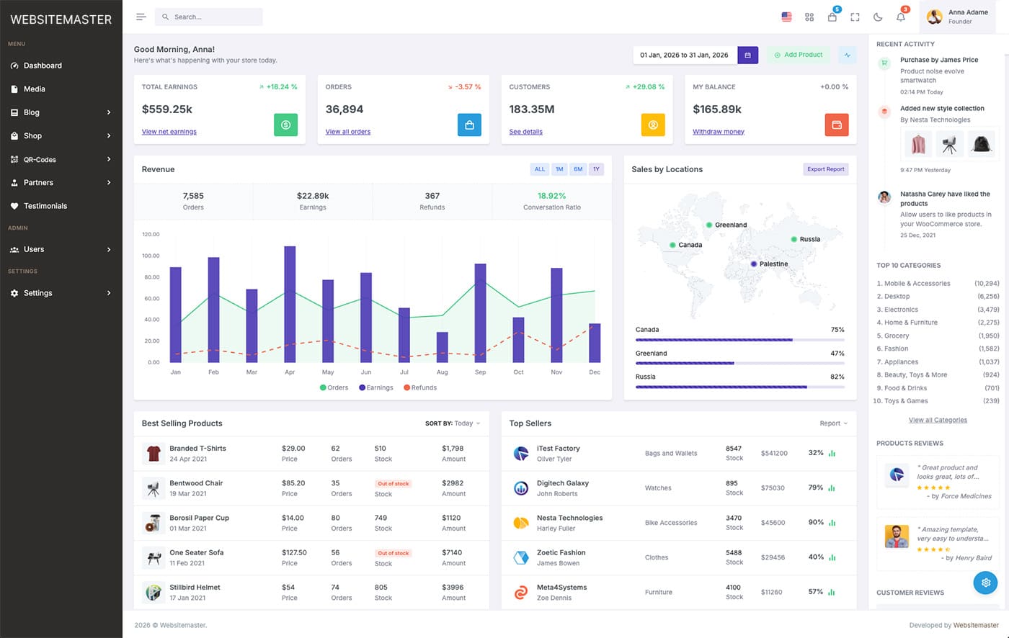Open the calendar icon next to the date range
The image size is (1009, 638).
click(x=747, y=55)
